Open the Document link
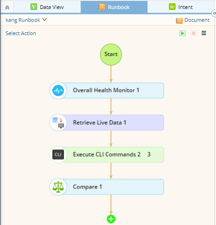216x225 pixels. pyautogui.click(x=197, y=20)
